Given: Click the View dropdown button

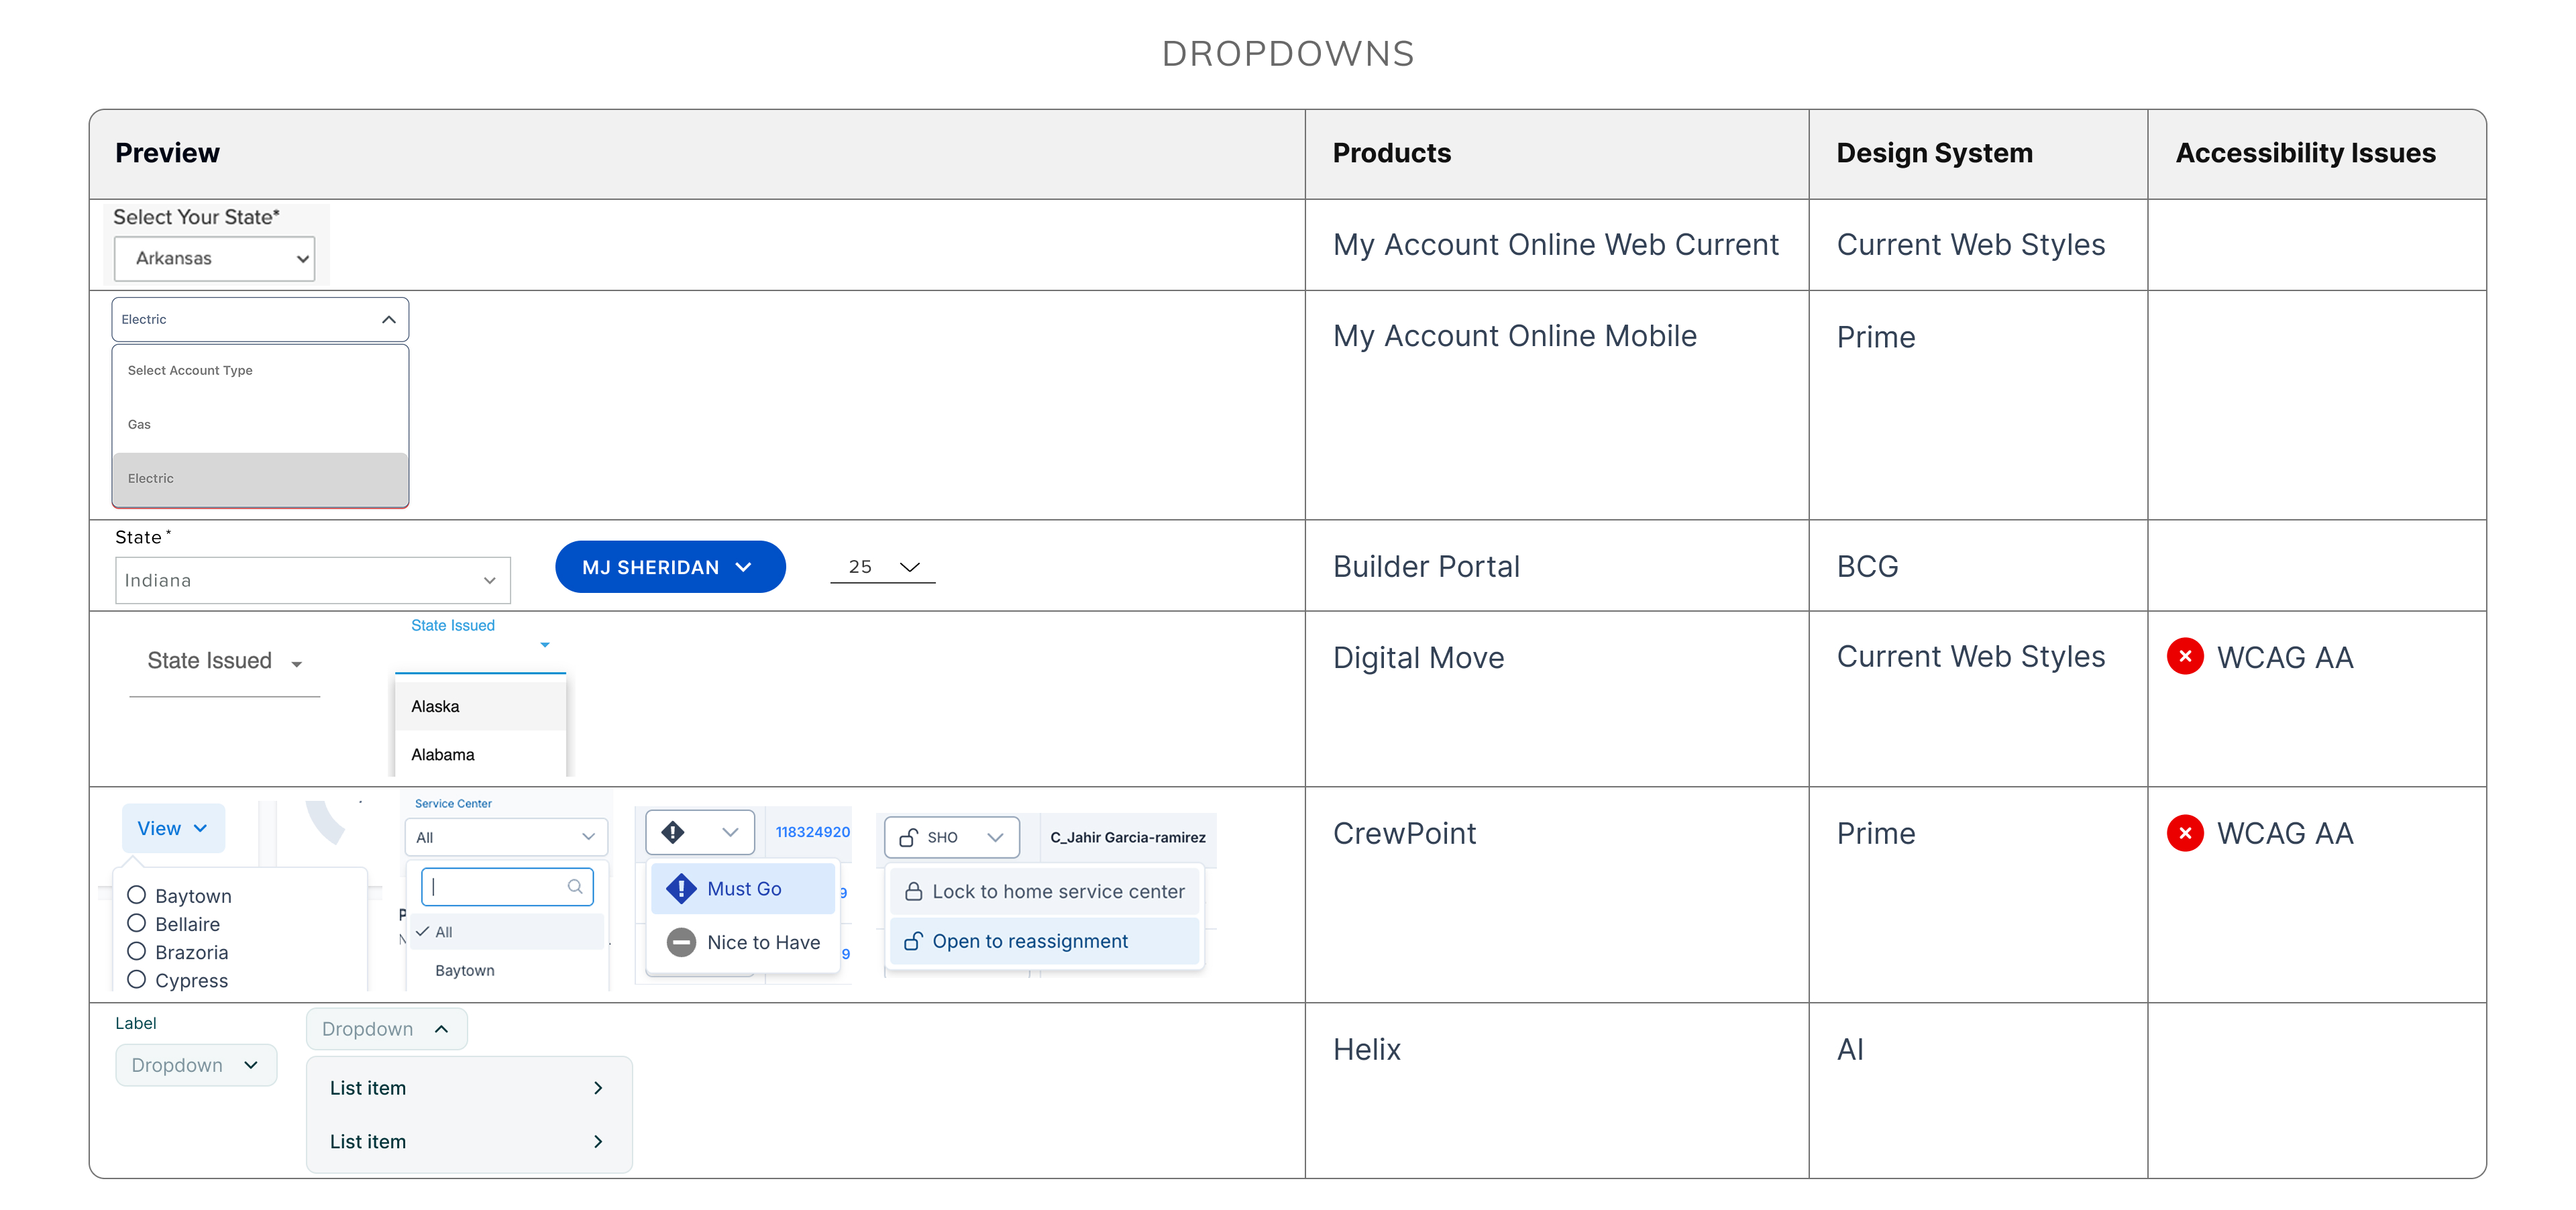Looking at the screenshot, I should click(173, 828).
